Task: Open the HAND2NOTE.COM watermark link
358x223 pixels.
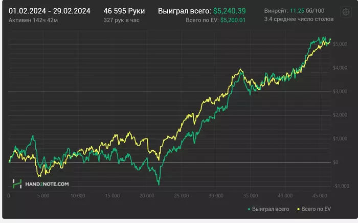Action: click(47, 184)
